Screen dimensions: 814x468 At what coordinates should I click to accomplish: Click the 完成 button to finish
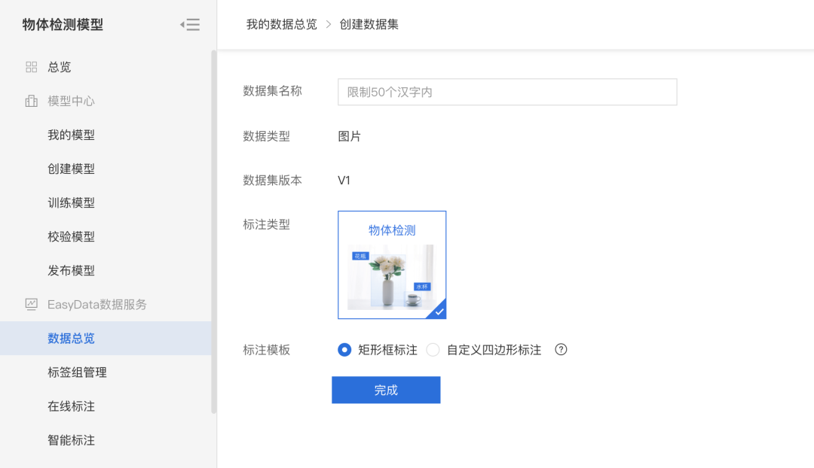(x=386, y=390)
